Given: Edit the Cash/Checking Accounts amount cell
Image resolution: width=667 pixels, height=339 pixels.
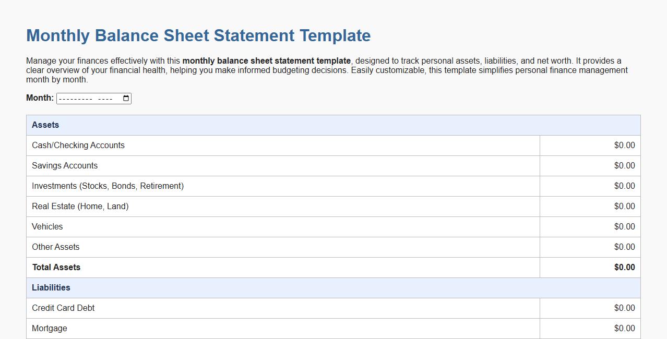Looking at the screenshot, I should coord(590,145).
